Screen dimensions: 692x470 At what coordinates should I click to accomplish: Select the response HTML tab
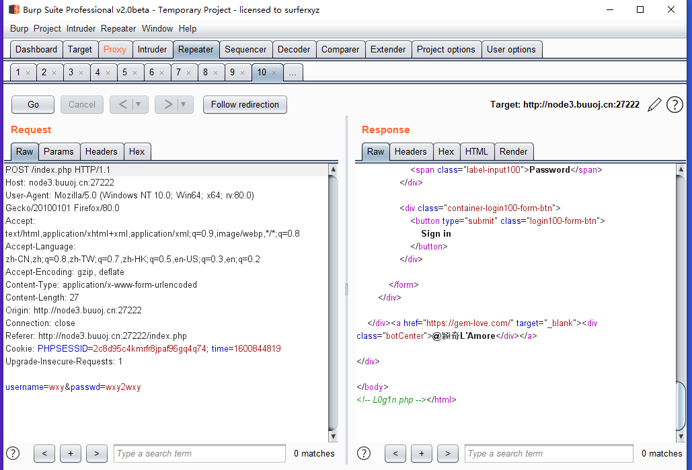pyautogui.click(x=477, y=151)
